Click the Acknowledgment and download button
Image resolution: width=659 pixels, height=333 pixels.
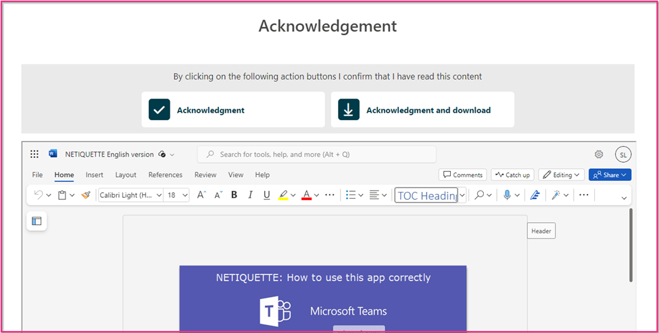[x=422, y=110]
